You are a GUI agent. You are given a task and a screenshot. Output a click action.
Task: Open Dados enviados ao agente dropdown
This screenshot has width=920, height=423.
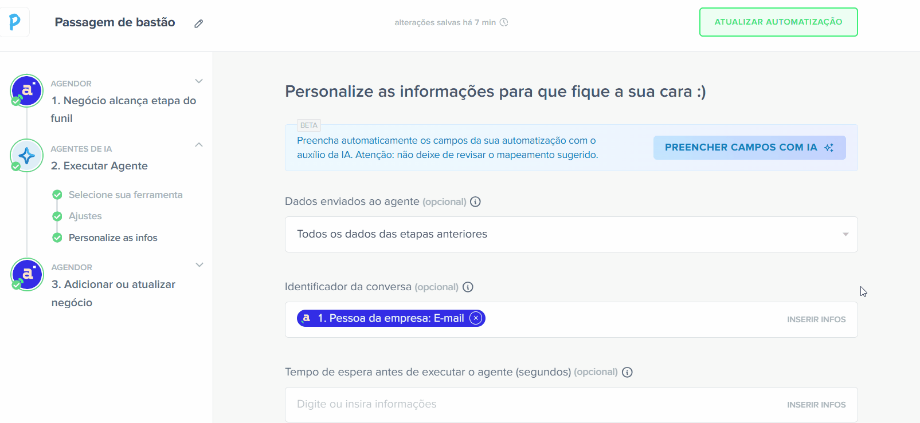coord(571,234)
